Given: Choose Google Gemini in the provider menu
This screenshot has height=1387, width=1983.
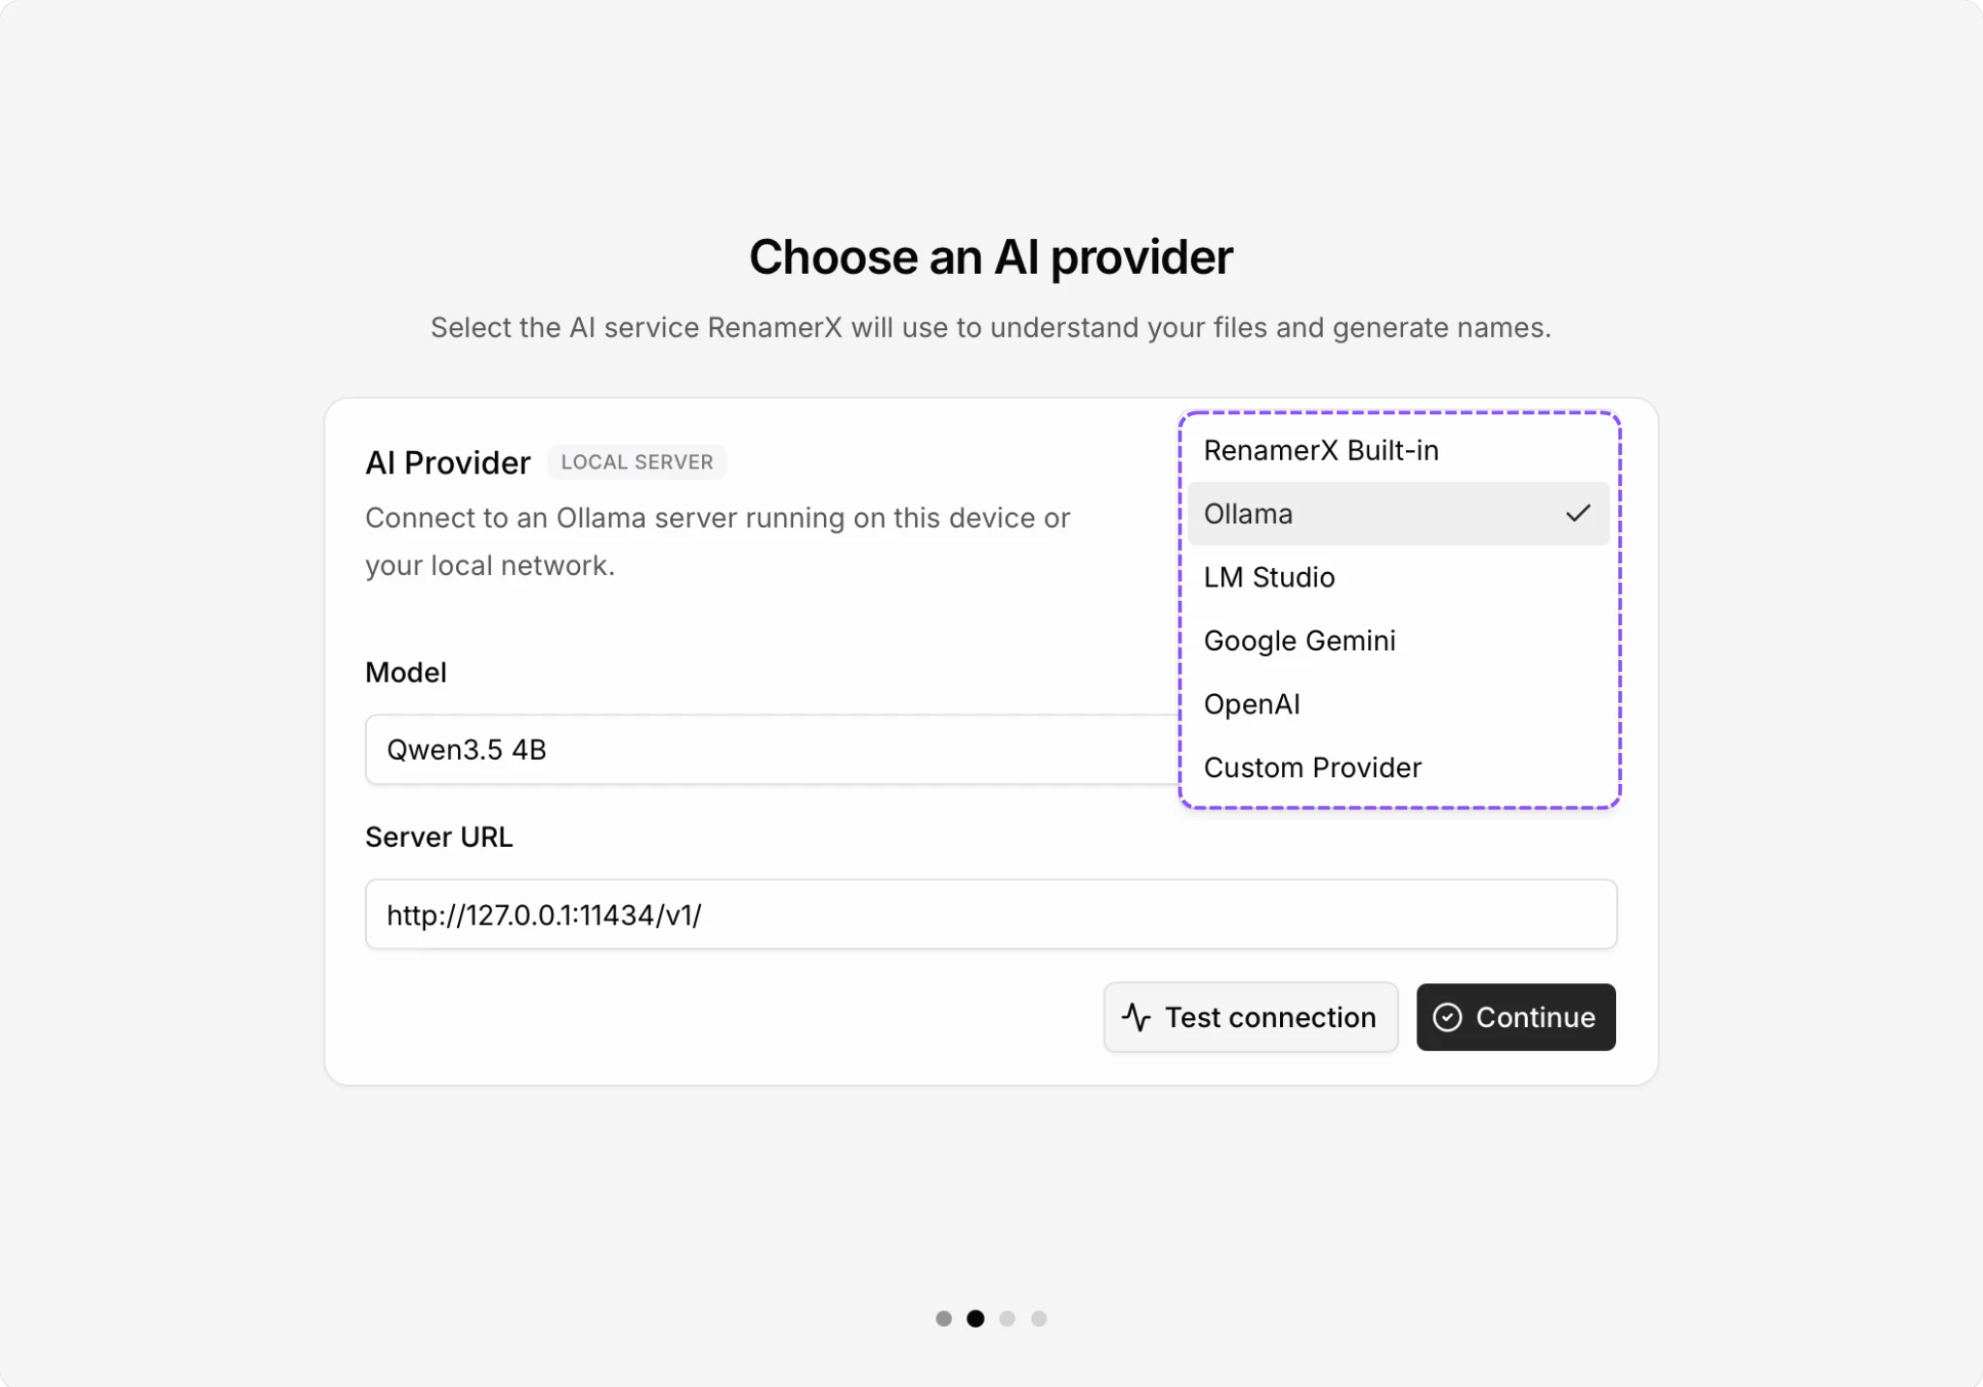Looking at the screenshot, I should pyautogui.click(x=1398, y=641).
